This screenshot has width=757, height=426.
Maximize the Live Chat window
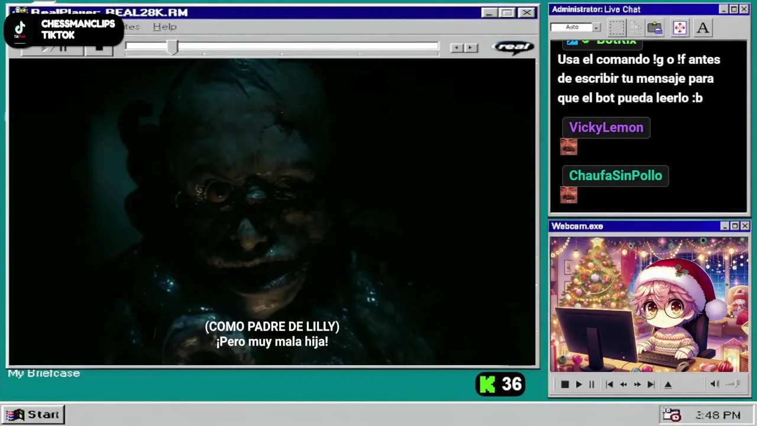pyautogui.click(x=734, y=9)
